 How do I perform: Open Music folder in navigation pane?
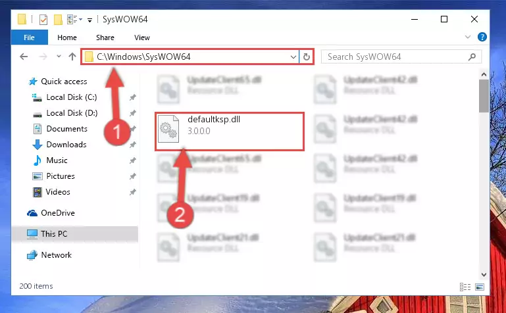pyautogui.click(x=57, y=160)
